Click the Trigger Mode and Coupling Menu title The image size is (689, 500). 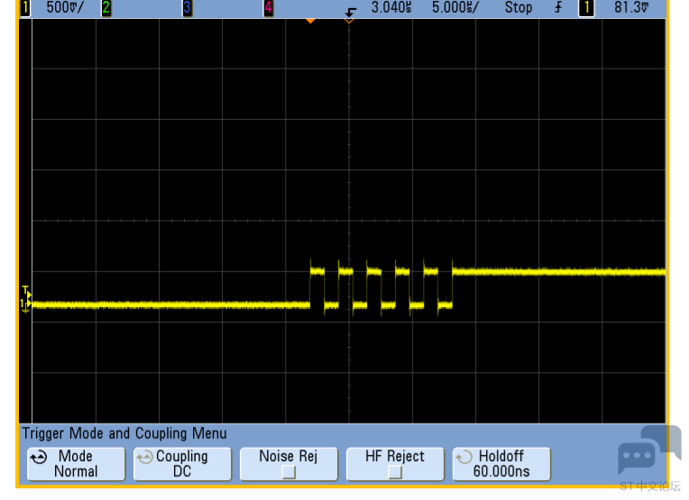pos(124,433)
